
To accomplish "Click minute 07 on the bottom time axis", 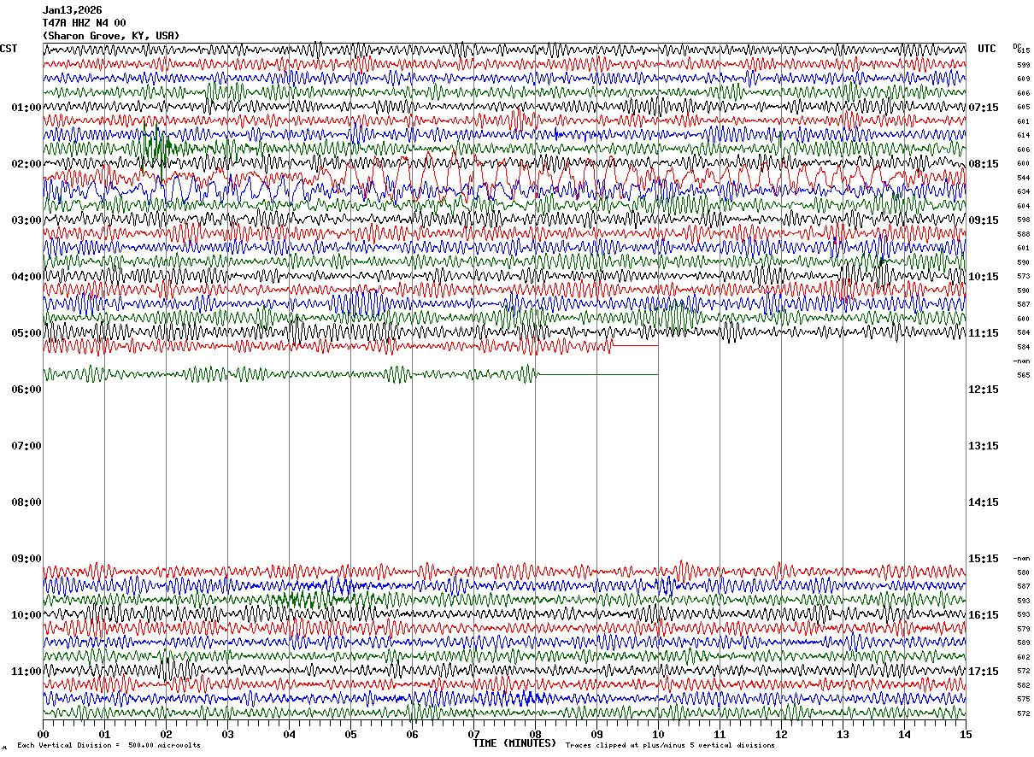I will tap(473, 735).
